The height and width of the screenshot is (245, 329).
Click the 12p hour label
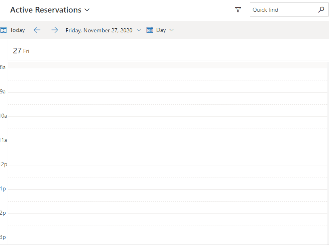pos(3,164)
